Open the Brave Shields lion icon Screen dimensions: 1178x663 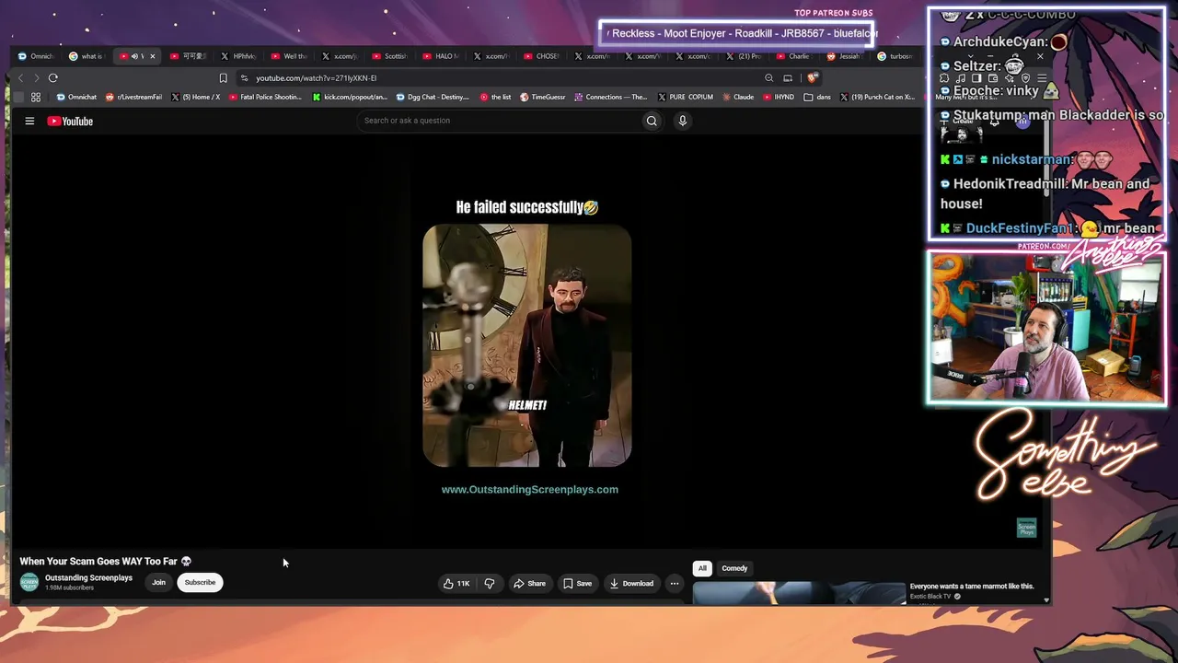point(811,78)
